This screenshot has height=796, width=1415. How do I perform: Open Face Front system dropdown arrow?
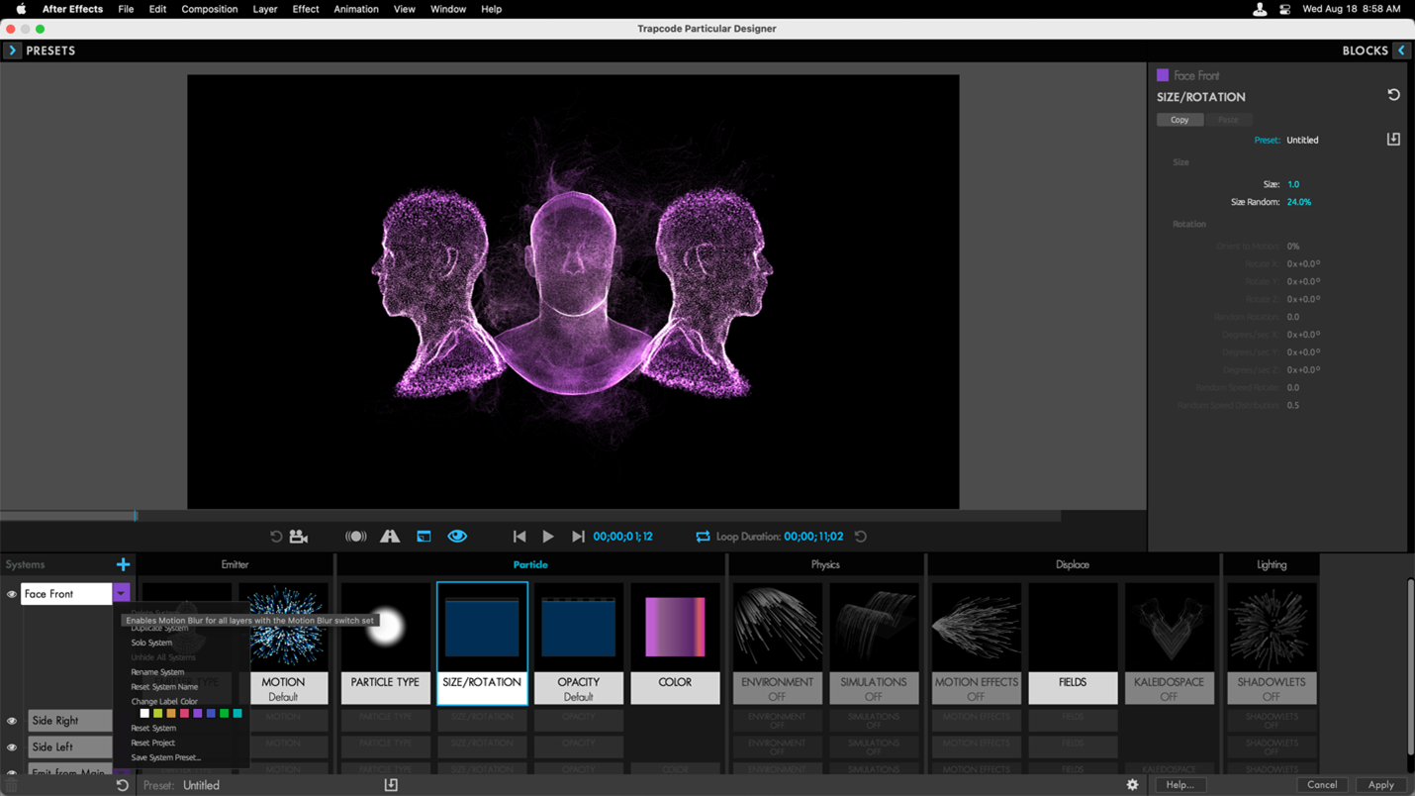(x=121, y=594)
